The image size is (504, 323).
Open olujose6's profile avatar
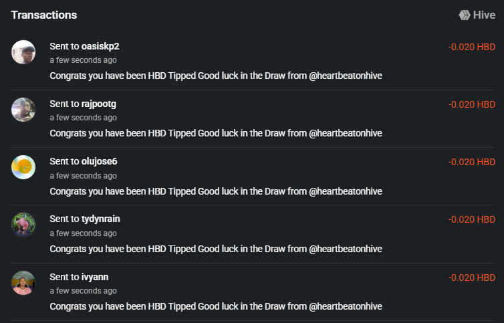click(23, 167)
